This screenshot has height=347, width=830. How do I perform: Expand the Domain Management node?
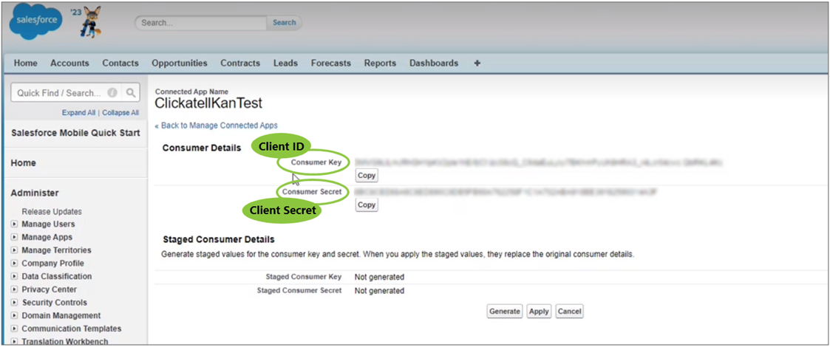[x=14, y=316]
